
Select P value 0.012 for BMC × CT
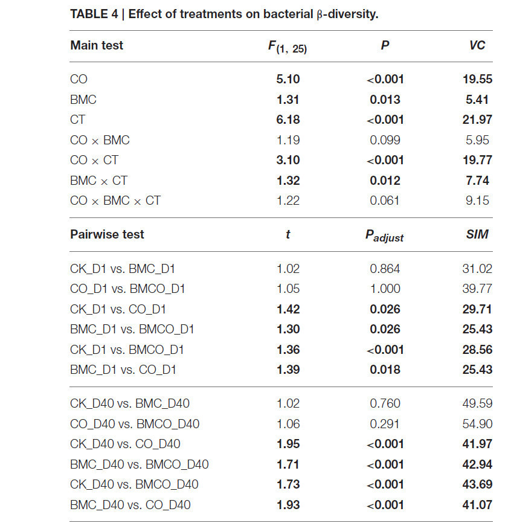(x=385, y=181)
